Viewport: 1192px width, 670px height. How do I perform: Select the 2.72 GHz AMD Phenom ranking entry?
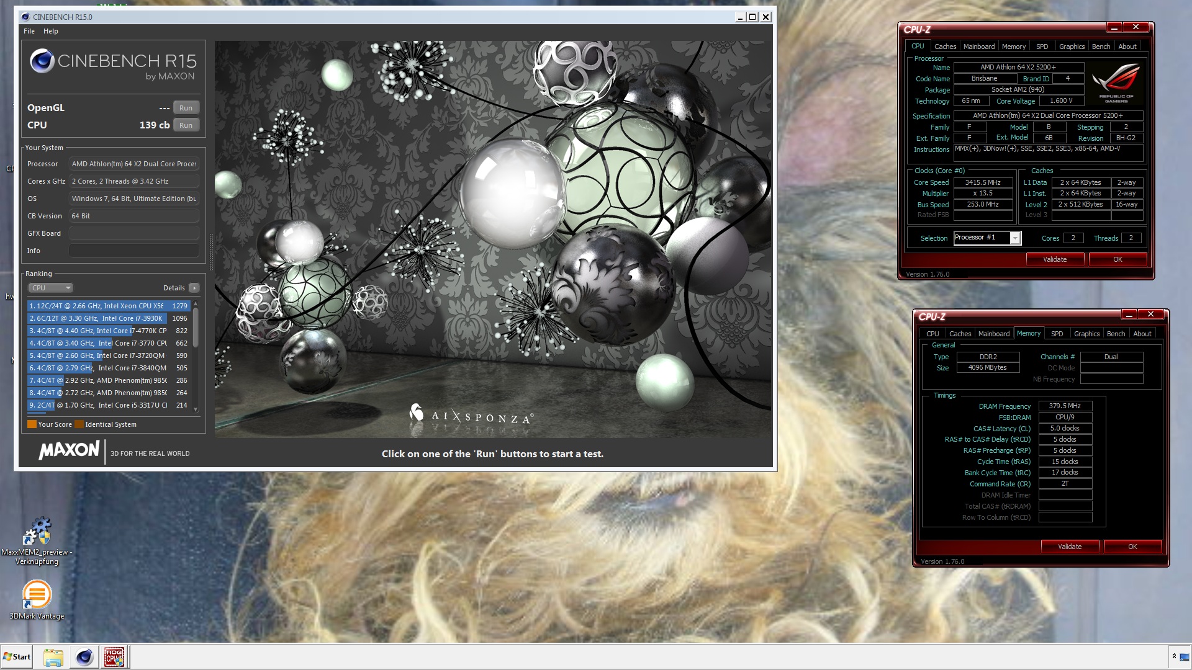pyautogui.click(x=109, y=393)
